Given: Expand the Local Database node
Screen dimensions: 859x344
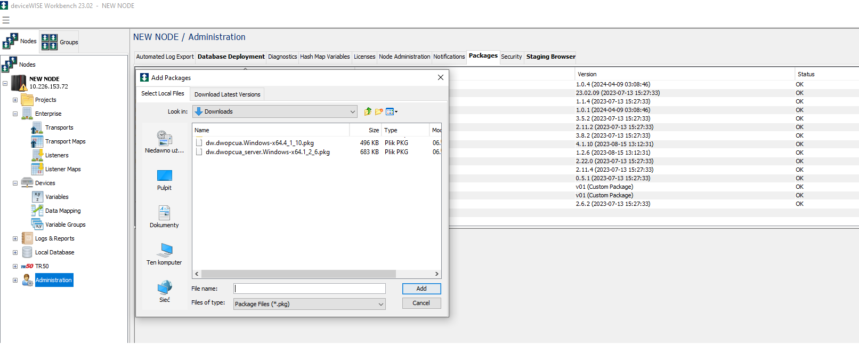Looking at the screenshot, I should 15,252.
